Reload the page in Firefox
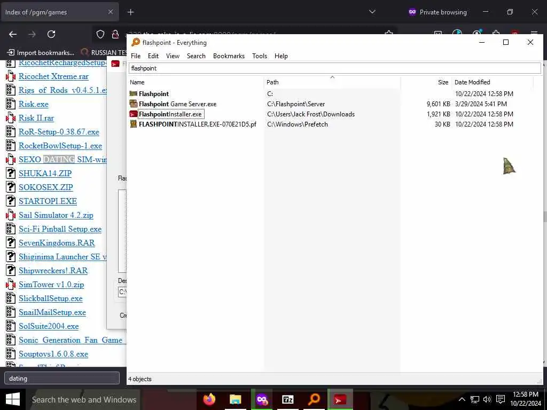The height and width of the screenshot is (410, 547). 51,34
